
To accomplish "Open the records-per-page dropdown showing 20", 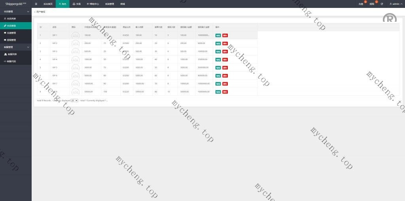I will (x=74, y=100).
